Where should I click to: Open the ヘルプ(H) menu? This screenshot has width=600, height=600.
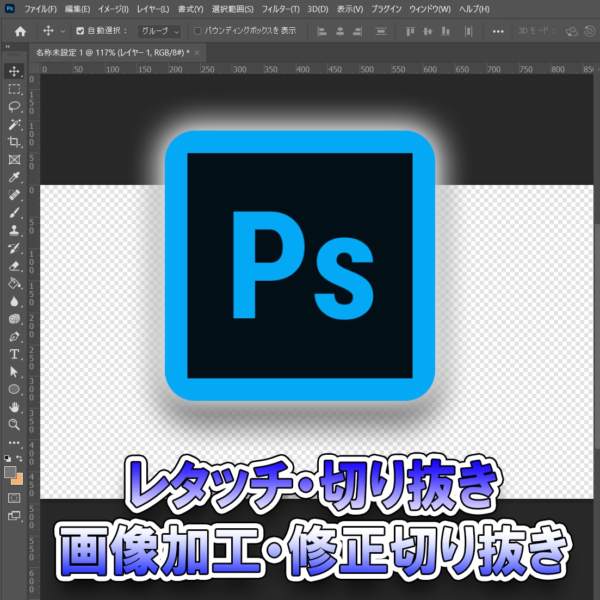(x=474, y=9)
